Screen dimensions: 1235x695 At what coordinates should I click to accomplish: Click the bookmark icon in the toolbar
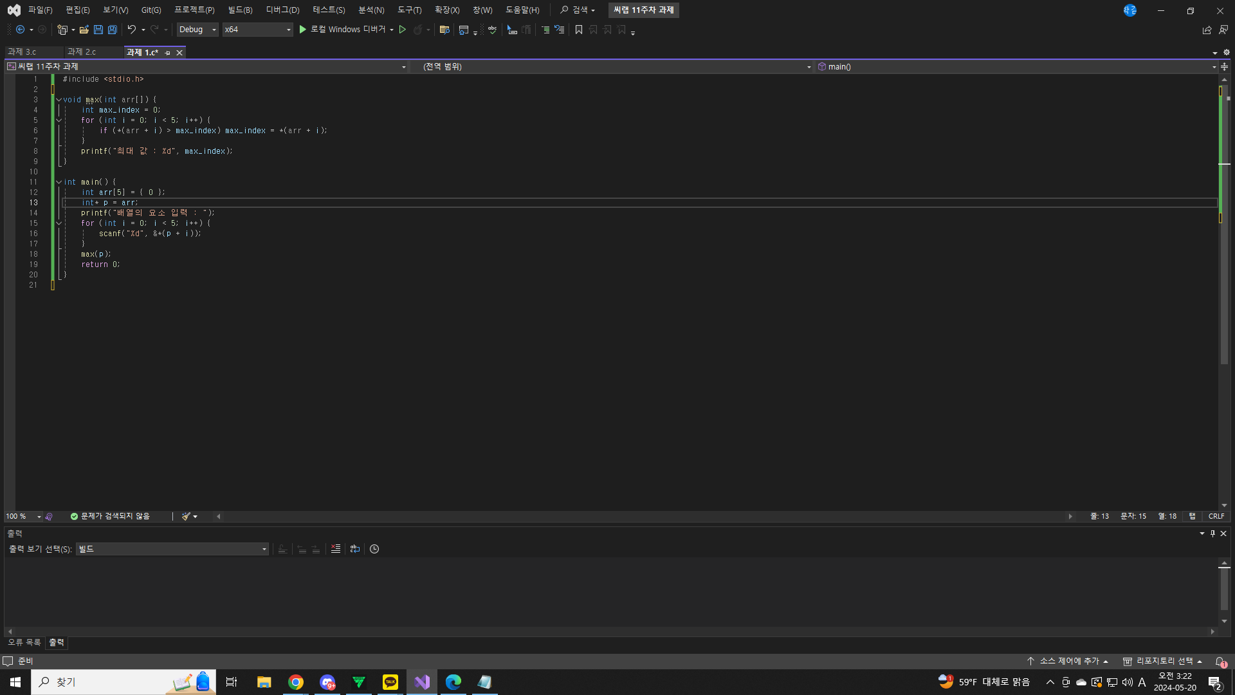click(x=579, y=30)
